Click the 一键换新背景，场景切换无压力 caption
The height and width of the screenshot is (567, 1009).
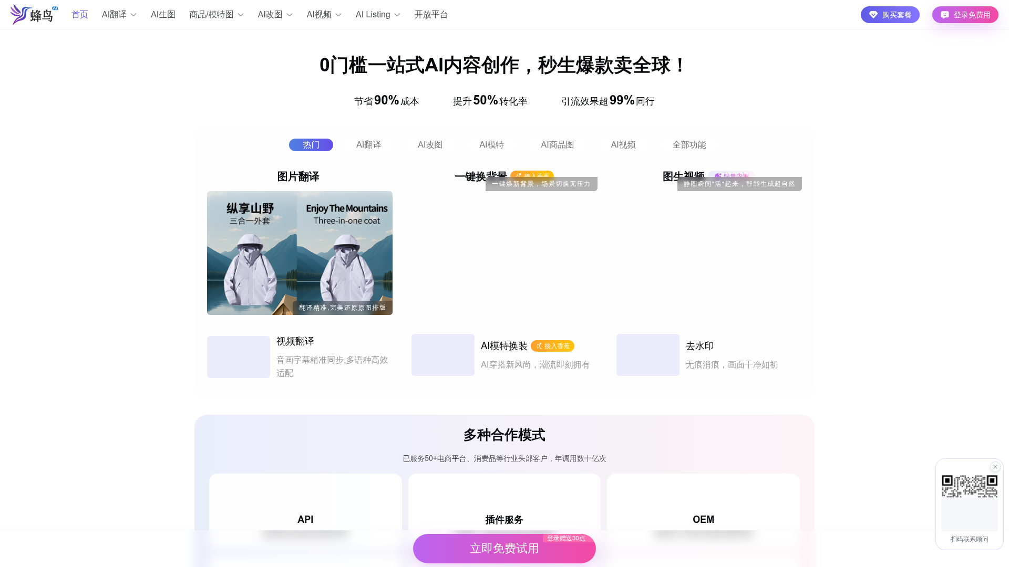pos(541,184)
